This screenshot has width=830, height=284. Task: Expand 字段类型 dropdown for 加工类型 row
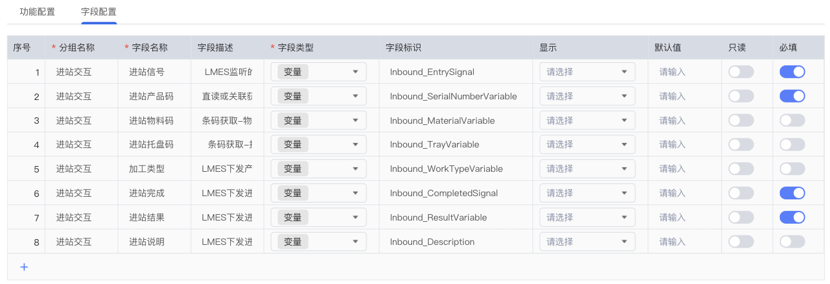318,169
